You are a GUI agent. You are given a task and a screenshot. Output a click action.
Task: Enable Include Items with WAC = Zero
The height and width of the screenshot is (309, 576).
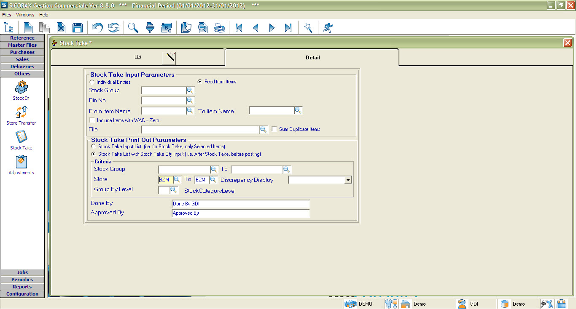[92, 120]
